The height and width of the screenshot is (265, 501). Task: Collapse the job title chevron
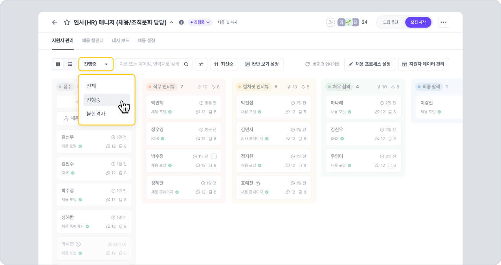171,22
